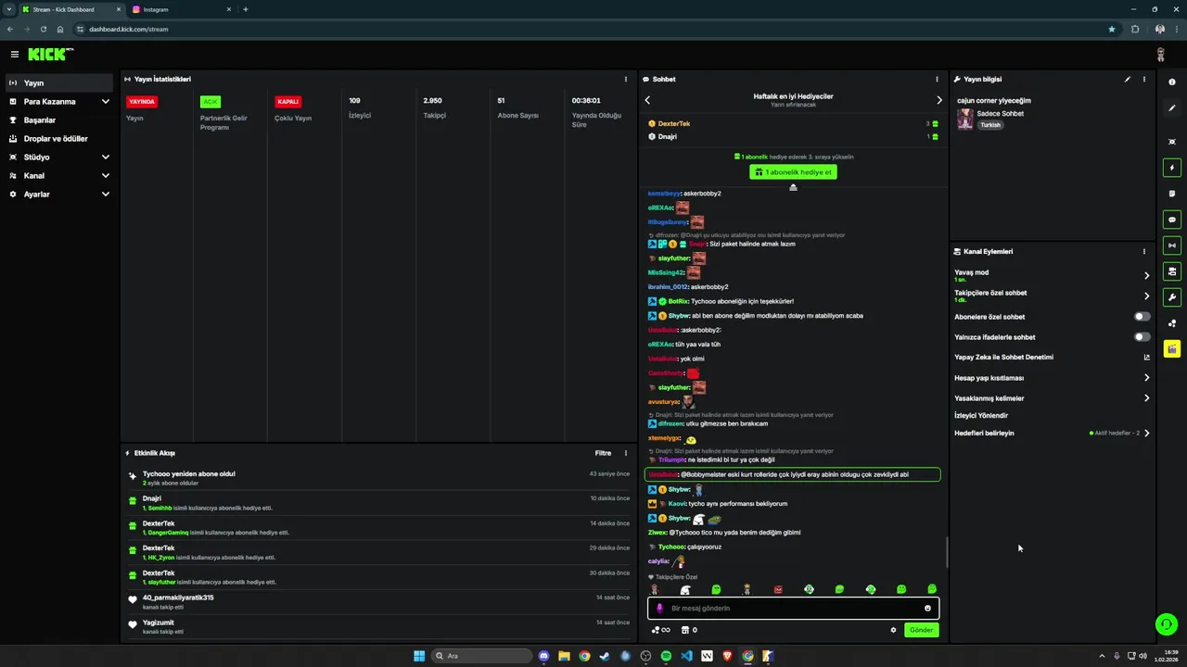Toggle the lightning bolt widget in right toolbar
Viewport: 1187px width, 667px height.
(1172, 168)
